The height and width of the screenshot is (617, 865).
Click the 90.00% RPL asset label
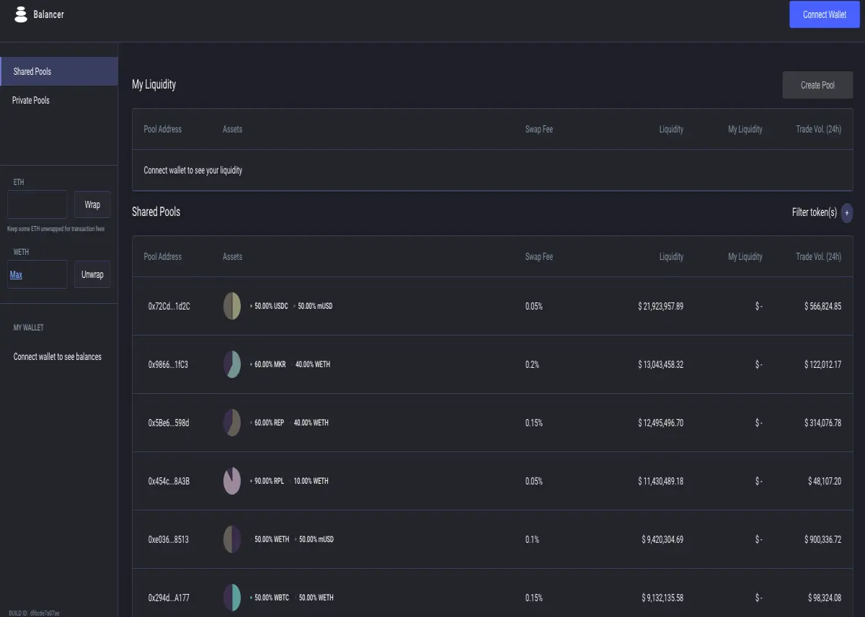click(269, 481)
